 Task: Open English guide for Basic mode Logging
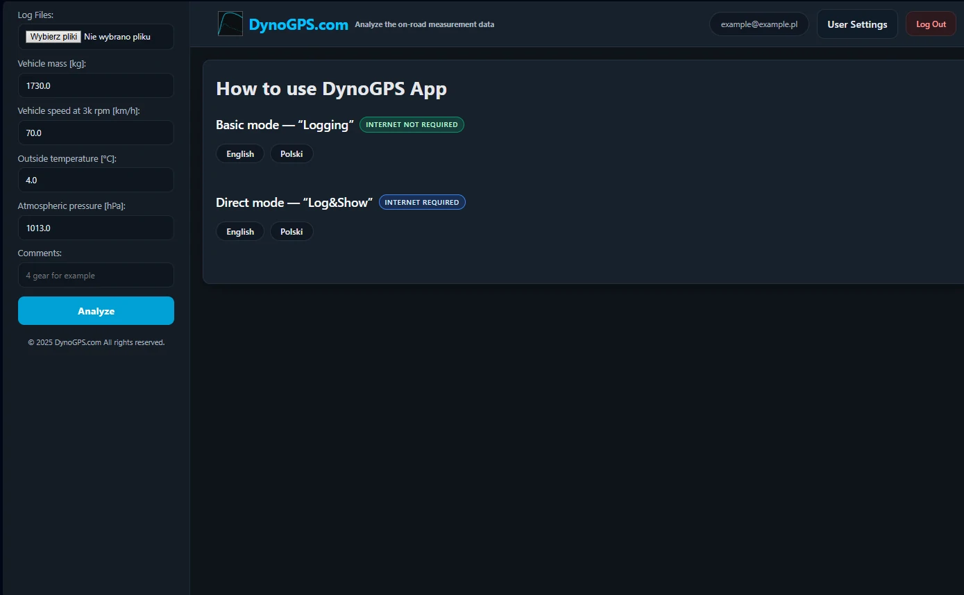pyautogui.click(x=240, y=153)
